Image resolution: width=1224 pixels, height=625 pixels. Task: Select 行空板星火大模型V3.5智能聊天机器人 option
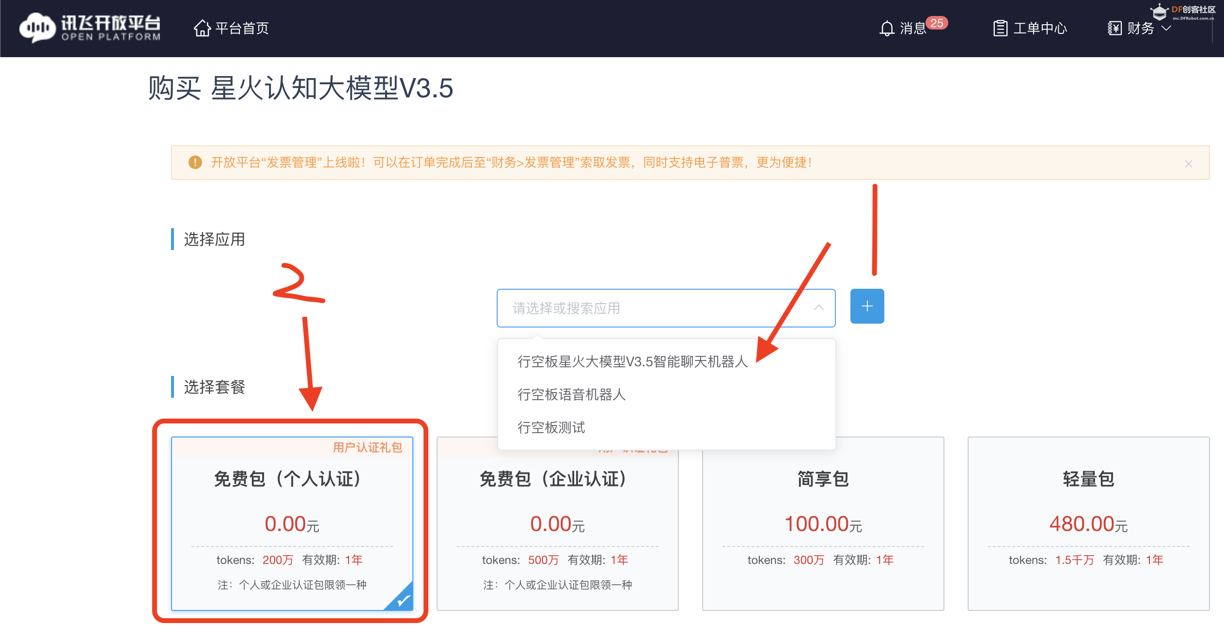[666, 361]
